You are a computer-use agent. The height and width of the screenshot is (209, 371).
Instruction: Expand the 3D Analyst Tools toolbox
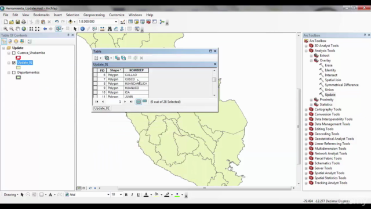(x=306, y=46)
